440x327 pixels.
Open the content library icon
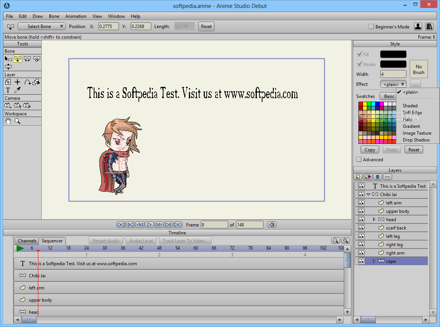click(429, 27)
